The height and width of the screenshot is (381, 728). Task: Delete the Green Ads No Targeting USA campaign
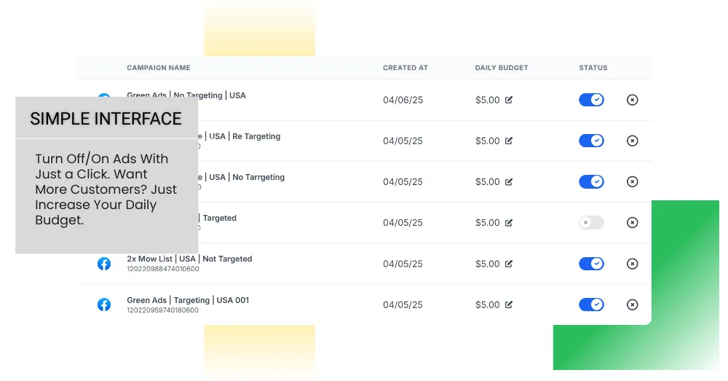coord(632,100)
